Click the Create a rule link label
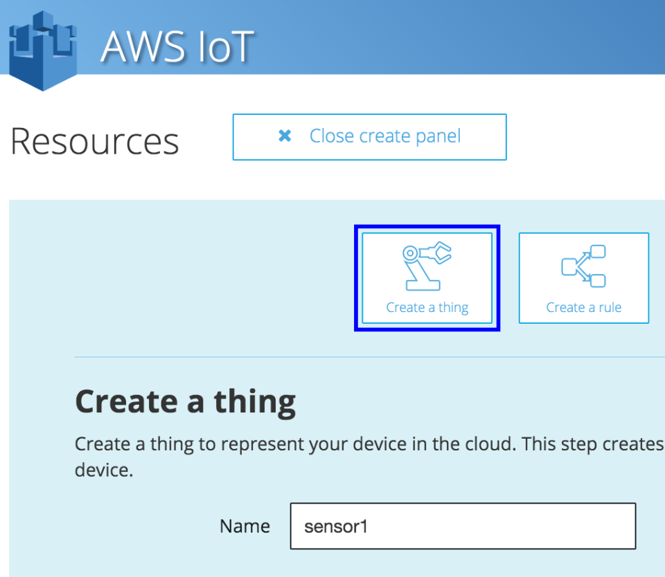The image size is (665, 577). click(x=583, y=307)
